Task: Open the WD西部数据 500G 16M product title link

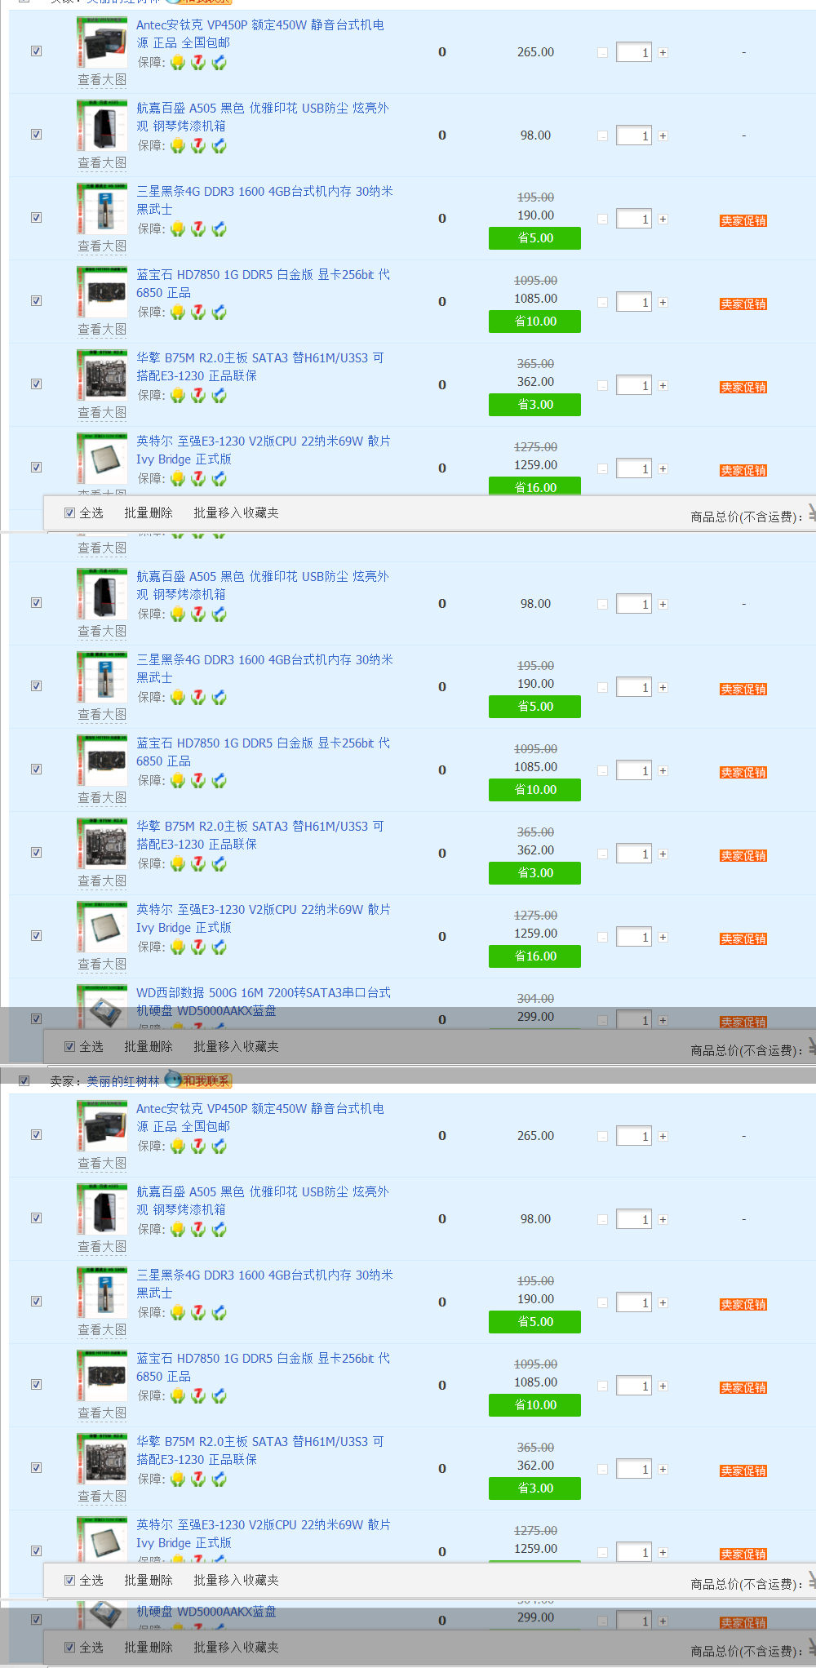Action: pos(263,1001)
